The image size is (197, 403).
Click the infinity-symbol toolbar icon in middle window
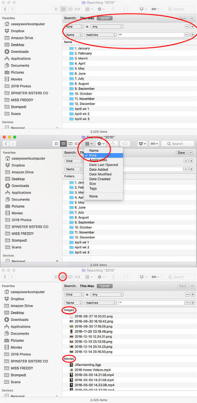(155, 144)
